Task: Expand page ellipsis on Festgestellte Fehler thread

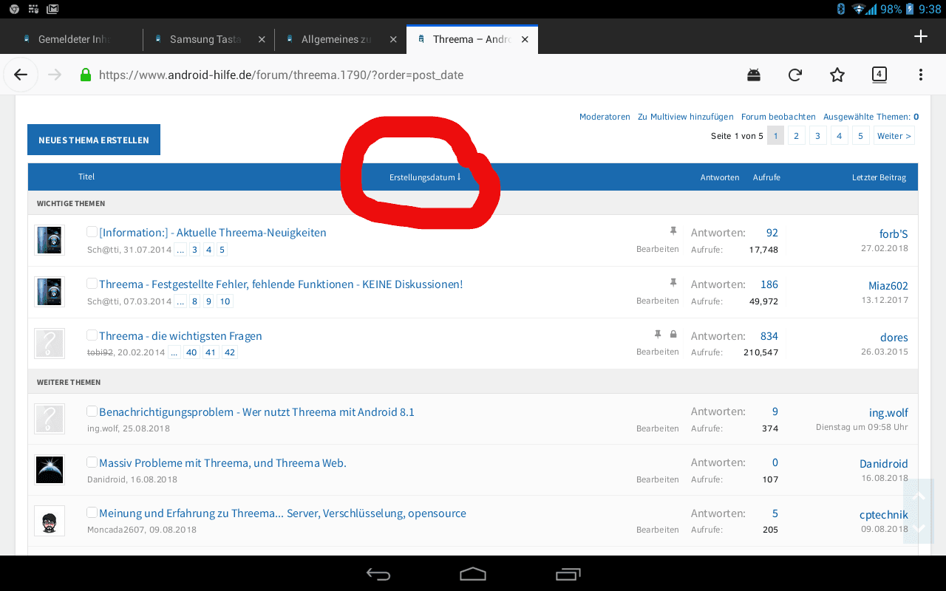Action: pos(180,301)
